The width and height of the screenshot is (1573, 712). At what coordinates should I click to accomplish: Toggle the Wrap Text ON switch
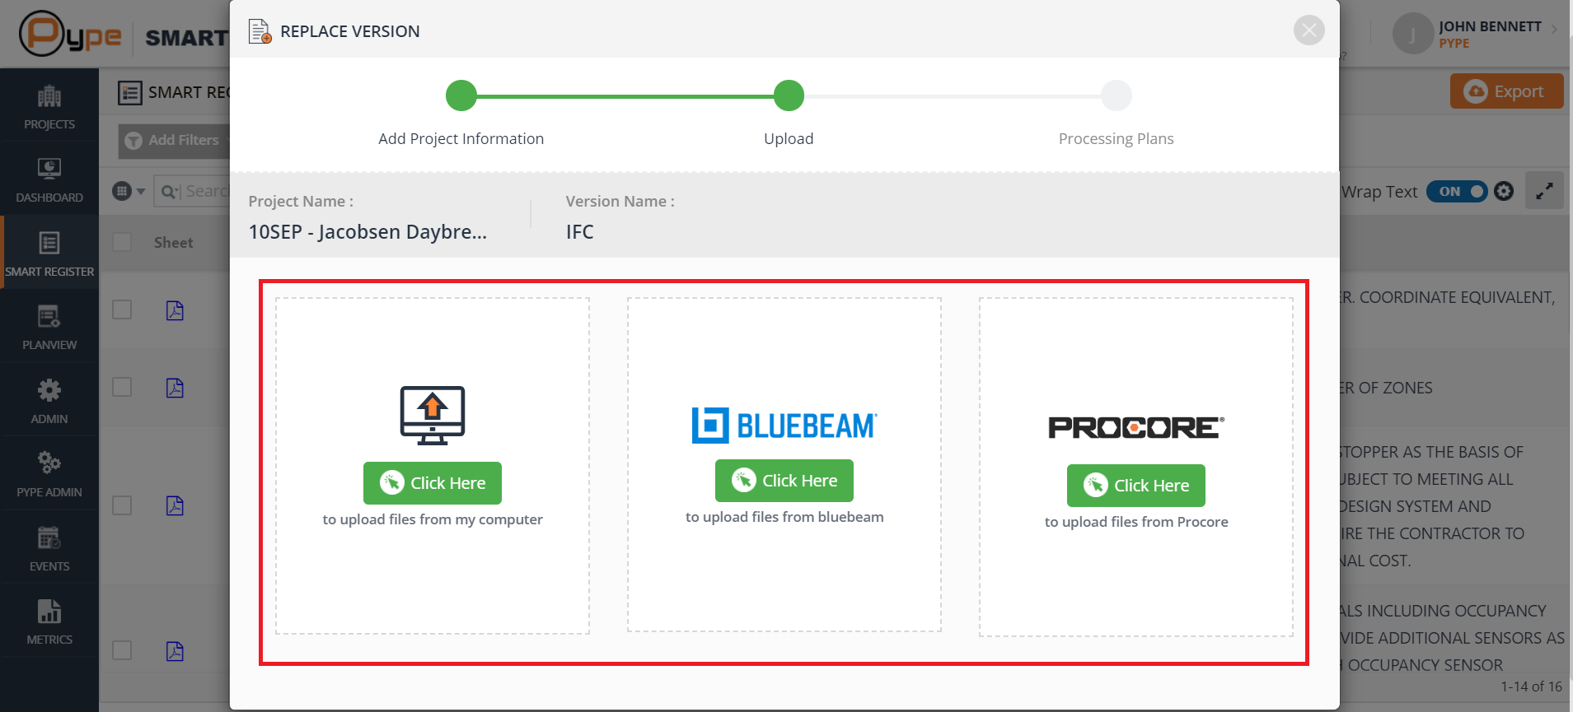1457,192
